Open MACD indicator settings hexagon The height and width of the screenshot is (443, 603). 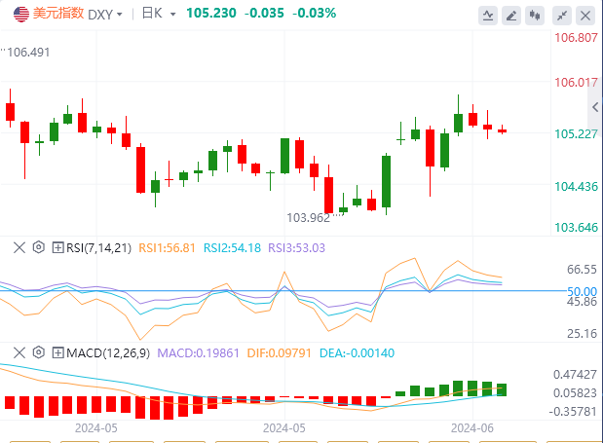tap(38, 351)
